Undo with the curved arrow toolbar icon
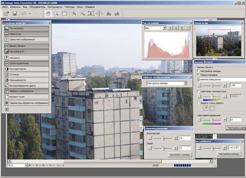The width and height of the screenshot is (246, 178). click(x=25, y=14)
